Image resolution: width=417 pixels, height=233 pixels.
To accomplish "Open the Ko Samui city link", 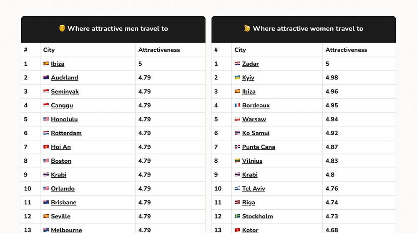I will (x=256, y=133).
